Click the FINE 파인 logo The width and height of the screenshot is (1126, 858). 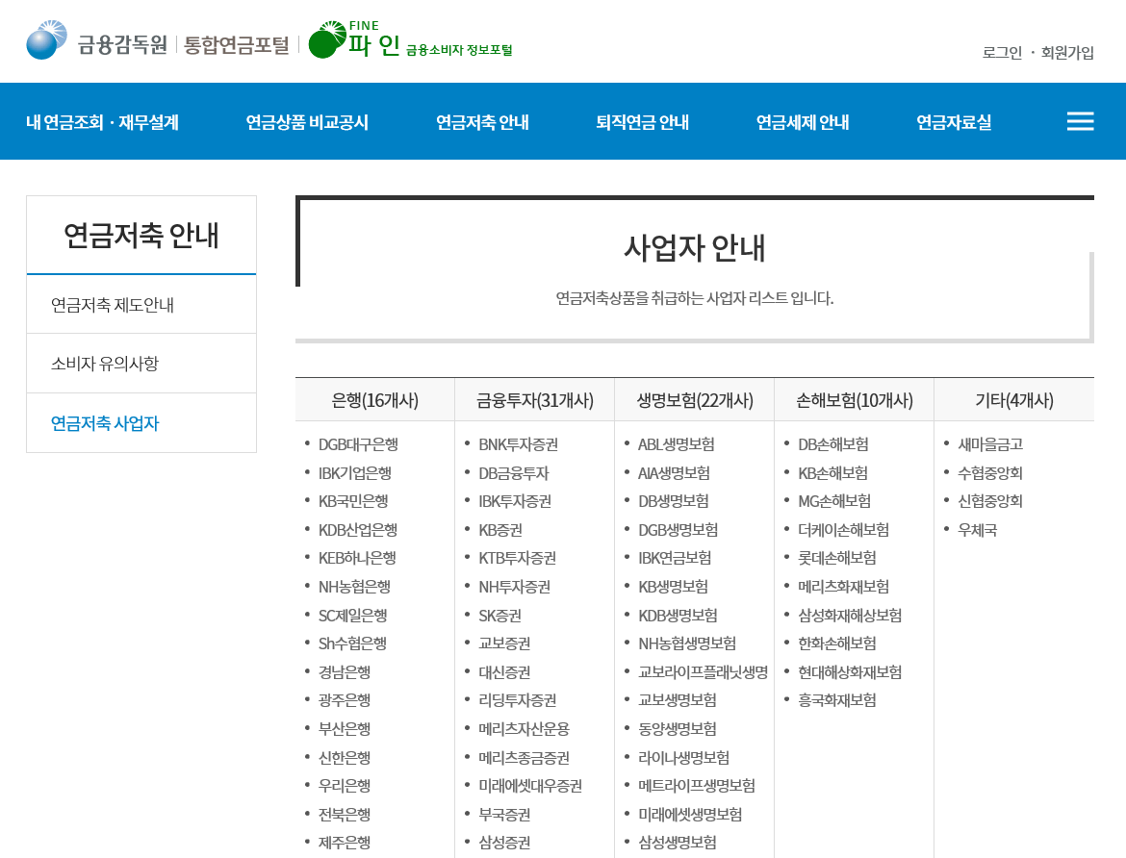411,40
